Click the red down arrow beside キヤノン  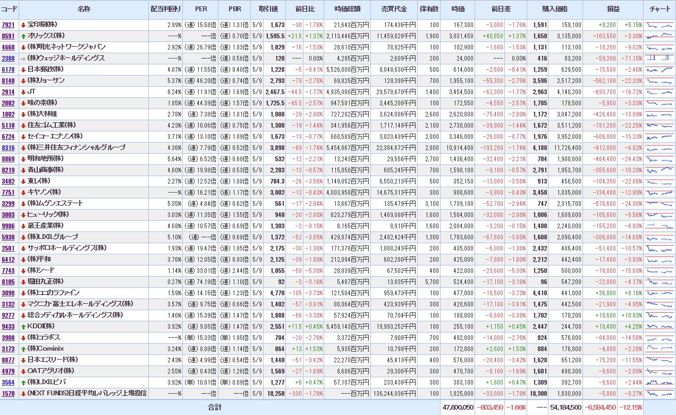click(x=23, y=192)
